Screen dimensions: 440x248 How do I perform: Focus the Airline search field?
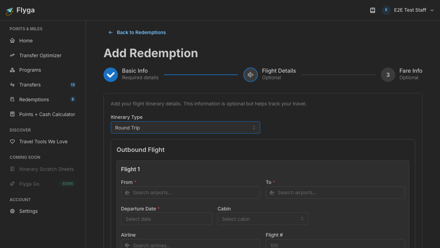click(190, 244)
